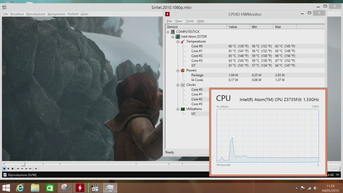Collapse the Powers section
Image resolution: width=343 pixels, height=193 pixels.
click(x=178, y=70)
